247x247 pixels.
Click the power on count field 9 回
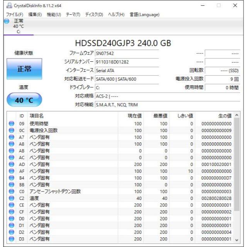coord(222,79)
